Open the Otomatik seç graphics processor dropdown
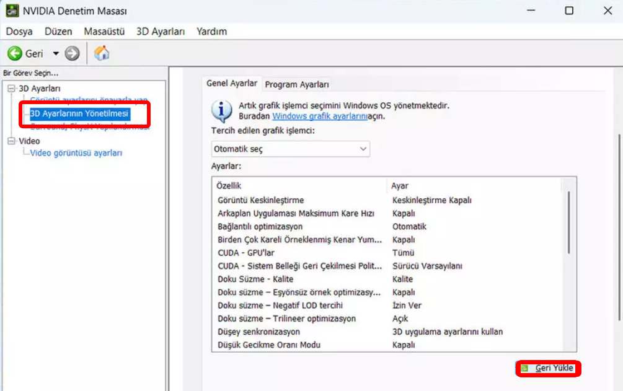 pos(290,149)
